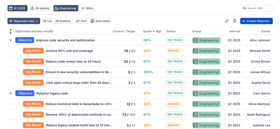Open the Sort options

pos(81,21)
